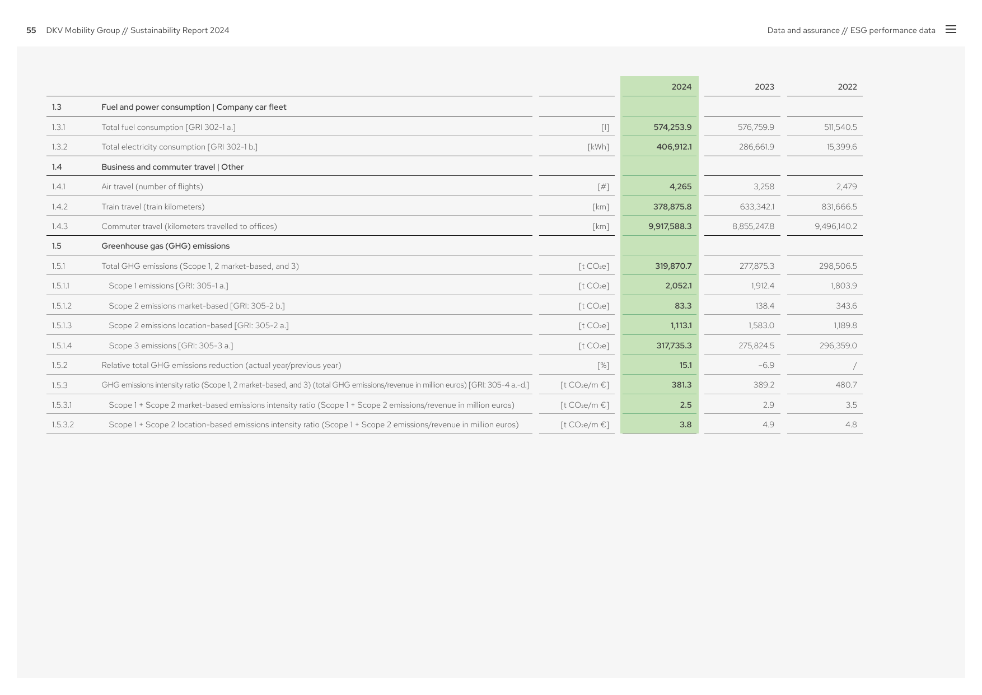Click 'GHG emissions intensity ratio' row label
The image size is (982, 695).
[x=315, y=385]
